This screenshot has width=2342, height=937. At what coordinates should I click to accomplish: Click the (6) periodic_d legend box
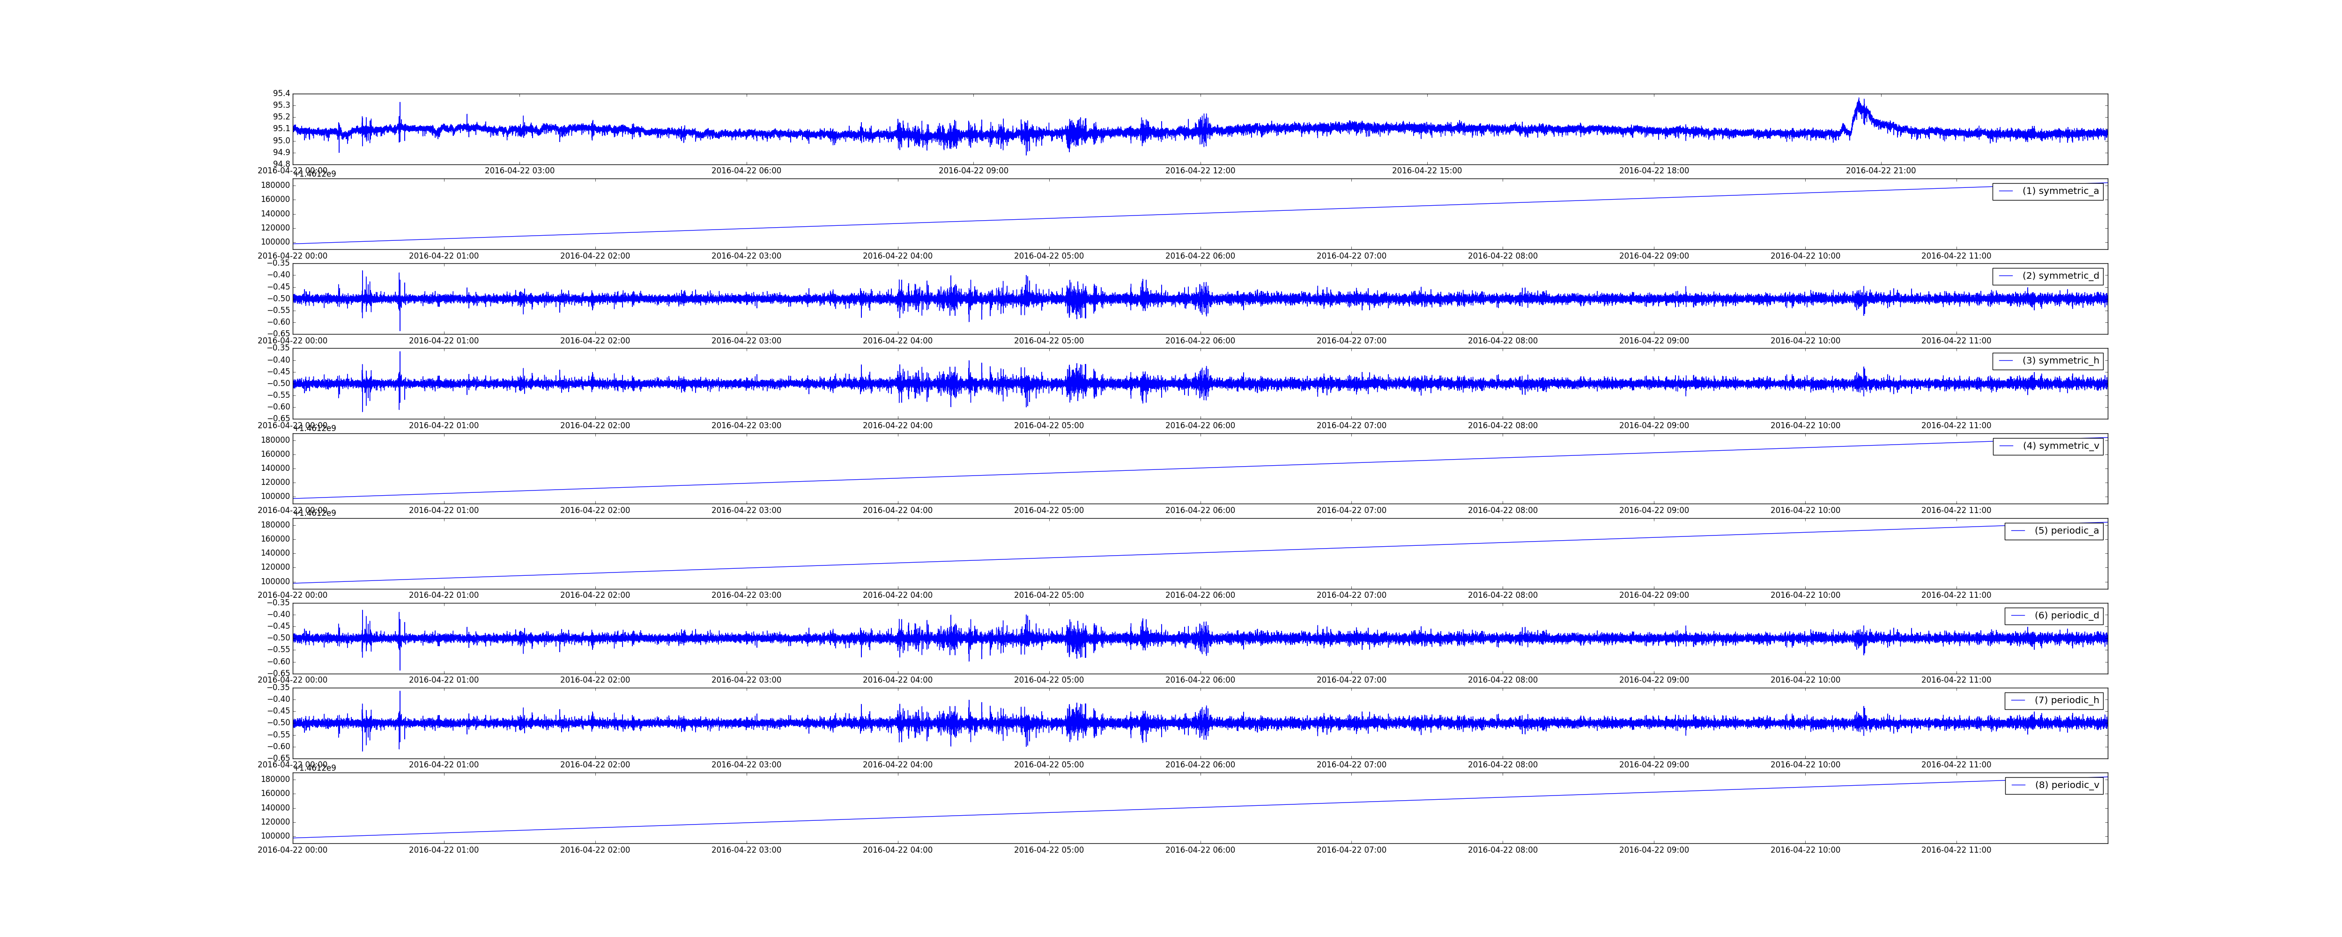[2054, 616]
